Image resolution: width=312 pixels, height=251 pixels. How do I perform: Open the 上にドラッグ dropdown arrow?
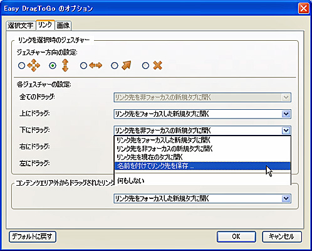[286, 114]
